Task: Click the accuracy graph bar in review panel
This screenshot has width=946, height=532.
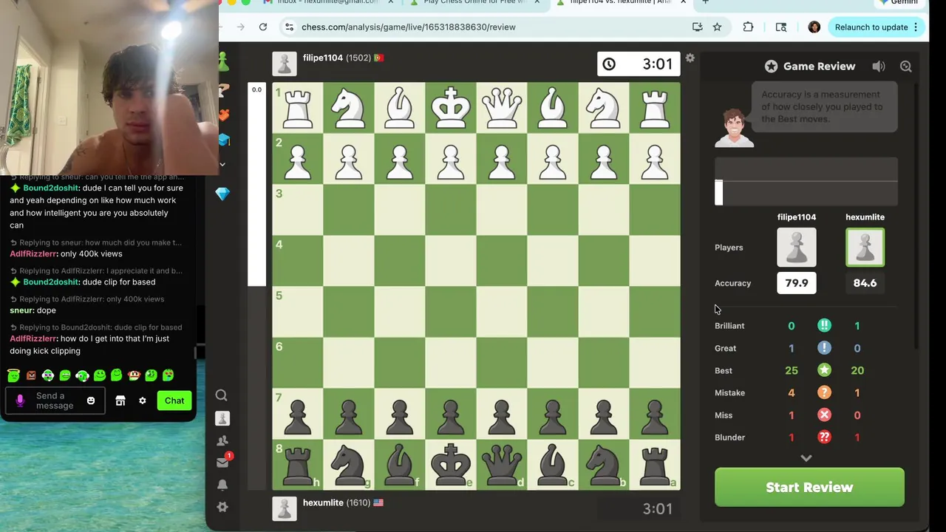Action: coord(806,181)
